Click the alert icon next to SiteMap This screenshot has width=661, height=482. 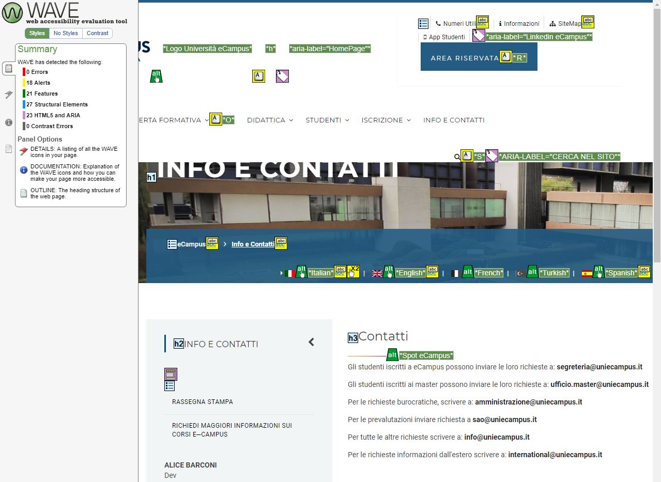588,22
